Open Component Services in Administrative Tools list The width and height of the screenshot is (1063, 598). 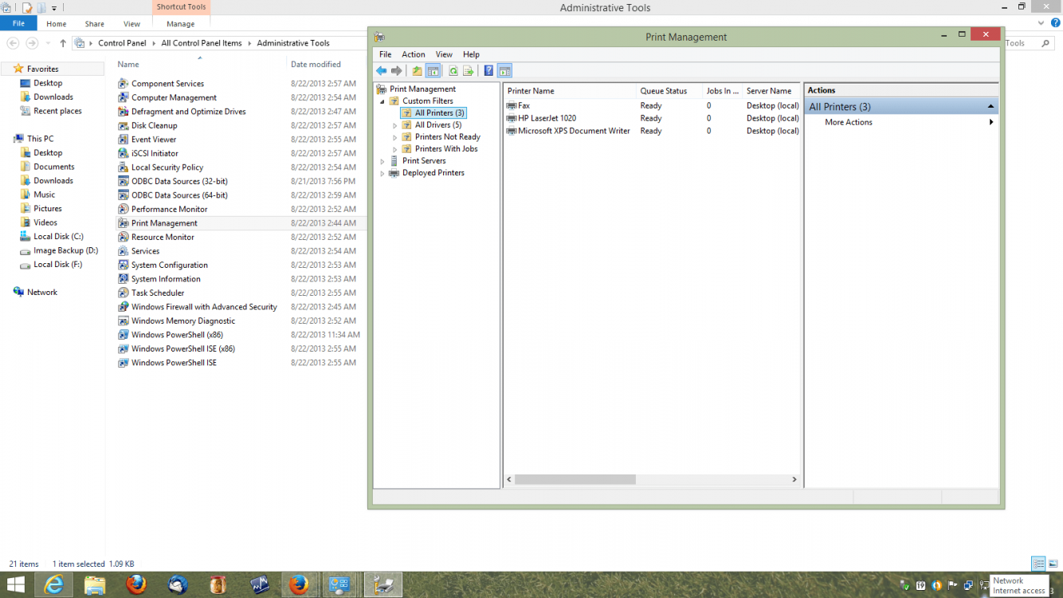(167, 84)
